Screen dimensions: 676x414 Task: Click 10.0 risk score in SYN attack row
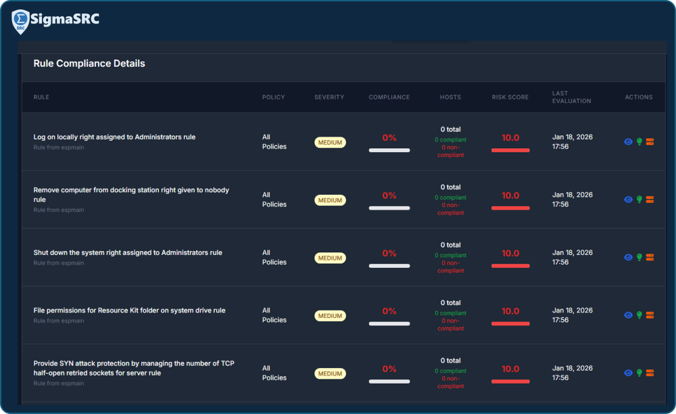tap(510, 369)
